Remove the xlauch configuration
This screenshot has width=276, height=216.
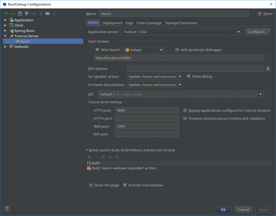click(x=13, y=13)
